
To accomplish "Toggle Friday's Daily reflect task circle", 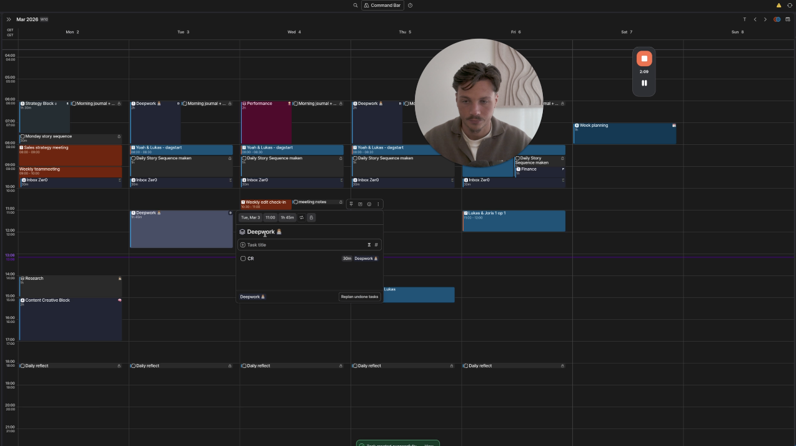I will (x=465, y=366).
